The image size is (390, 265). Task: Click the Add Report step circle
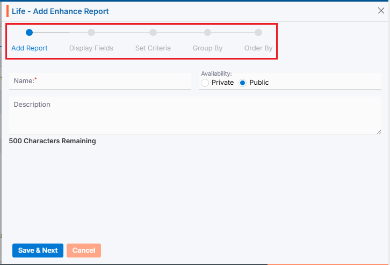tap(29, 33)
